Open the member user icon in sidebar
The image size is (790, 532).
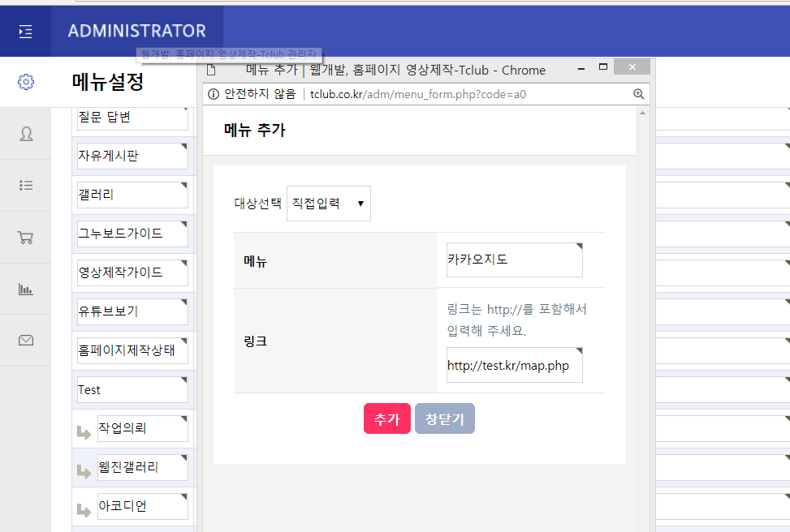click(25, 134)
